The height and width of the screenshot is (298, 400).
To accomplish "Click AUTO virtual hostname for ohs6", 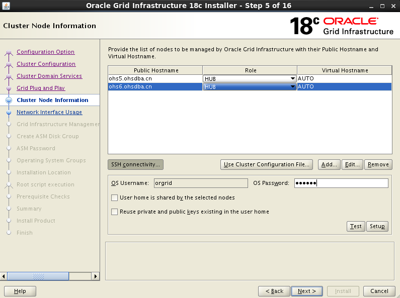I will (344, 86).
